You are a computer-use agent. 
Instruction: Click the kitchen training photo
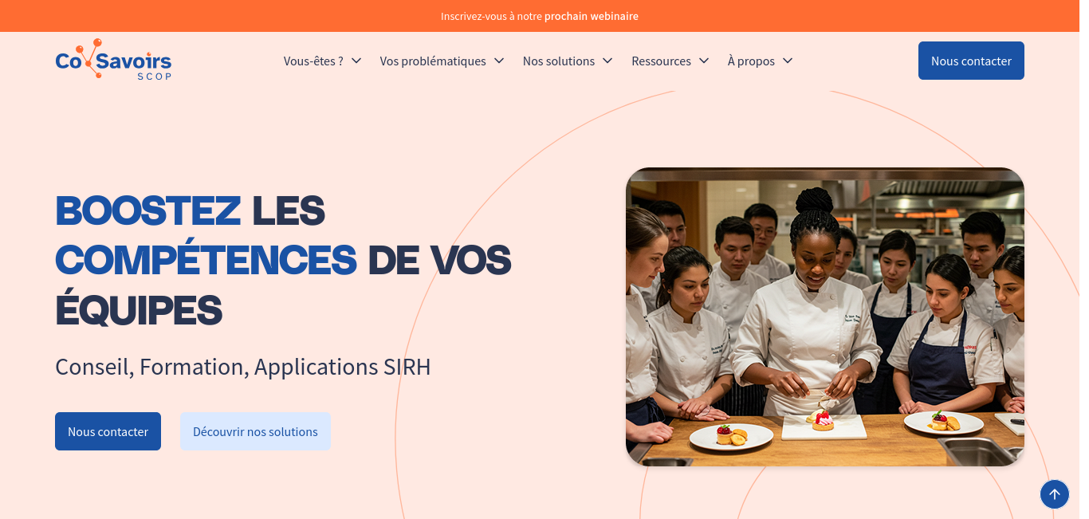click(825, 317)
